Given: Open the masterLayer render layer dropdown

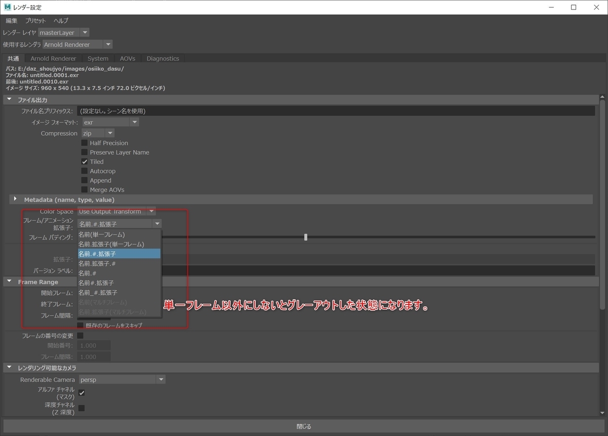Looking at the screenshot, I should pyautogui.click(x=64, y=32).
